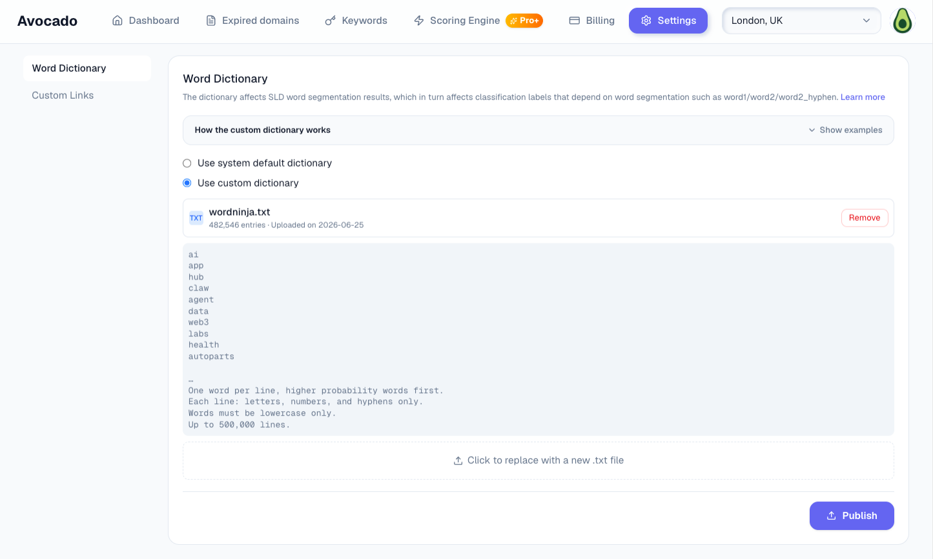Expand How the custom dictionary works
The width and height of the screenshot is (933, 559).
pos(538,130)
